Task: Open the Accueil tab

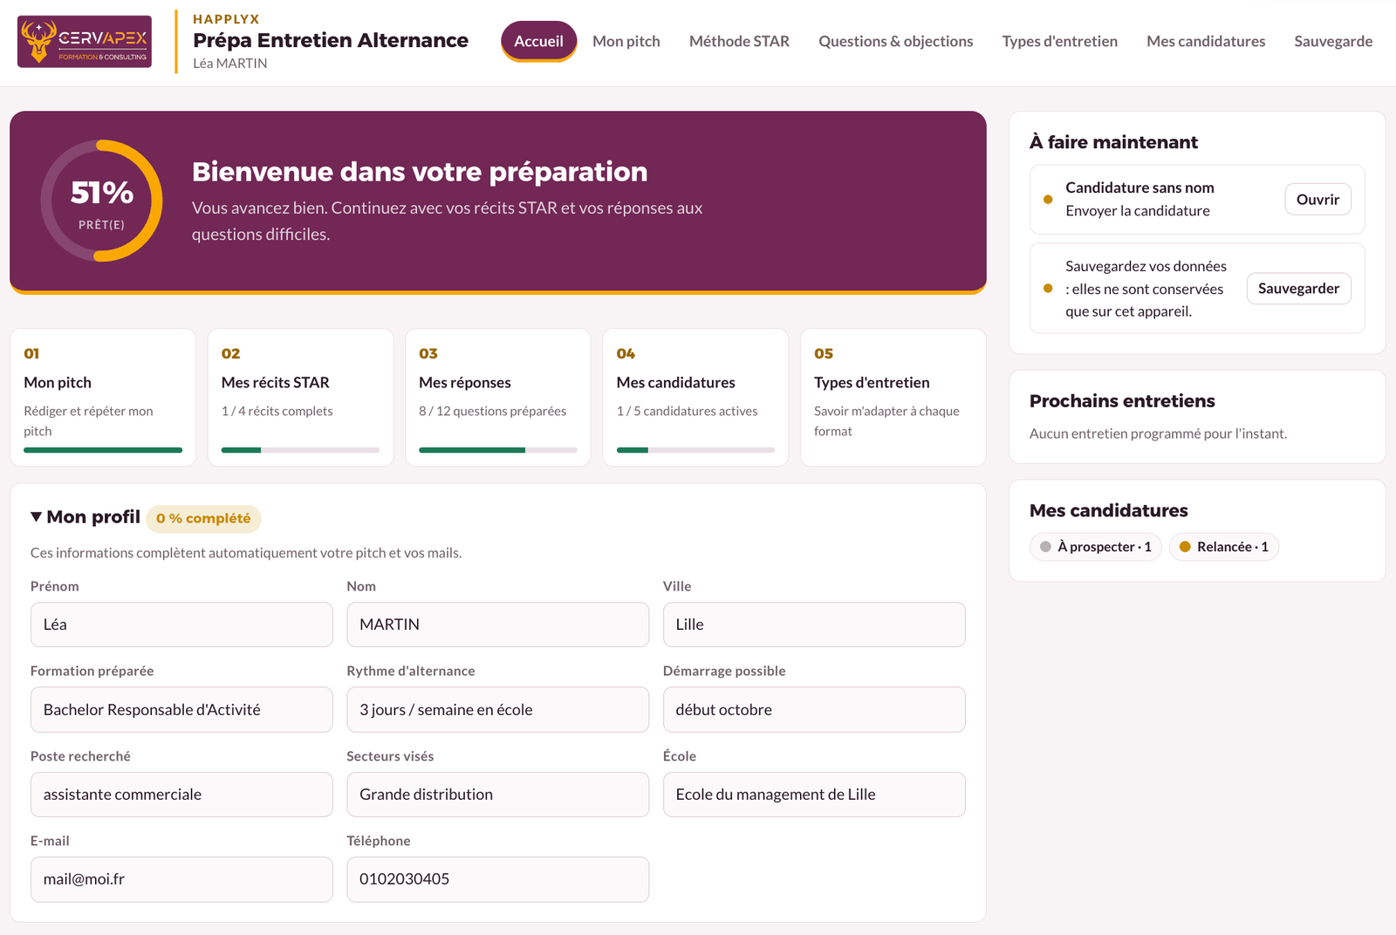Action: (538, 41)
